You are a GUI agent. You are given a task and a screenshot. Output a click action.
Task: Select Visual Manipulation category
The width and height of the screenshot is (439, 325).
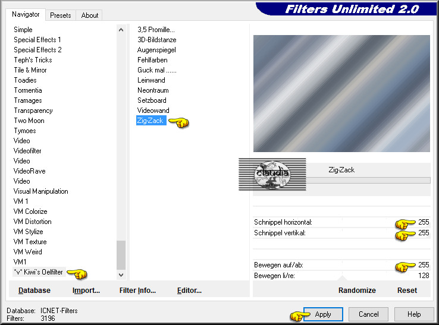tap(41, 191)
